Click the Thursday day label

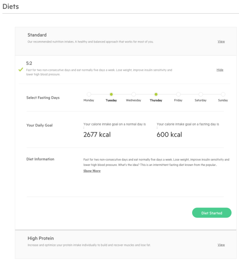tap(156, 100)
